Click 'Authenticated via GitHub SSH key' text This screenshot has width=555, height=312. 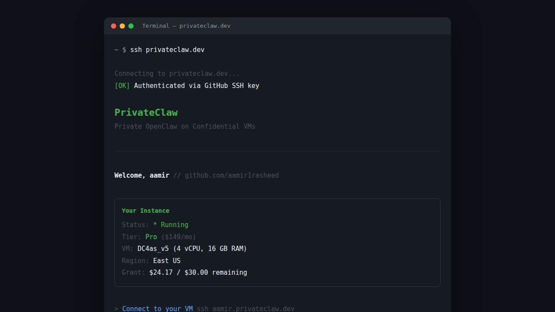(x=196, y=86)
